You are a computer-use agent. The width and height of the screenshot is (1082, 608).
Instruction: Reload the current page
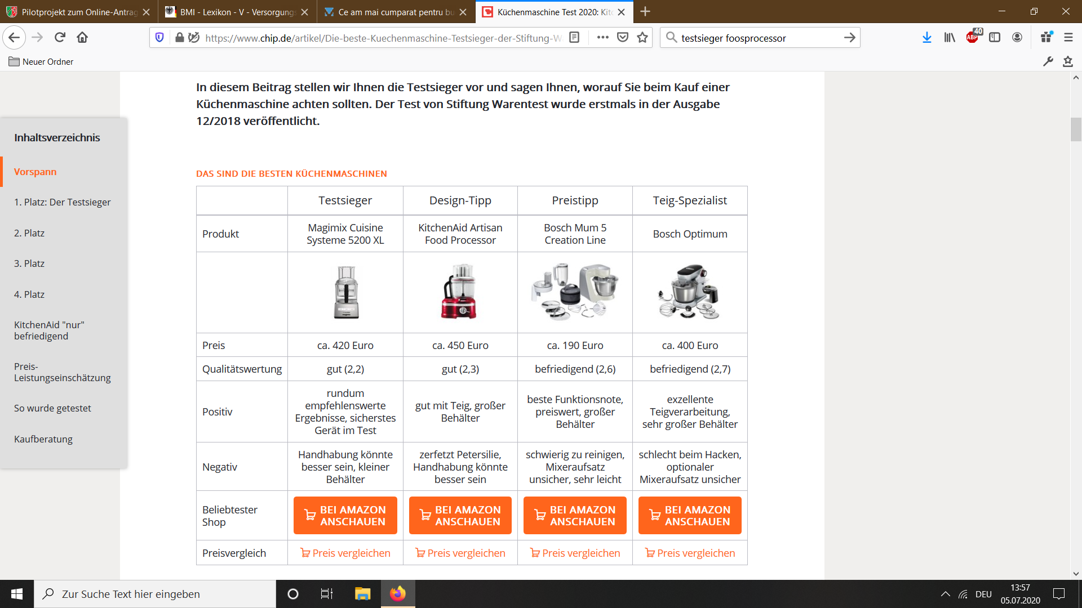60,38
